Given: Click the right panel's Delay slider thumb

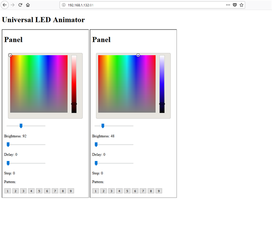Looking at the screenshot, I should coord(96,145).
